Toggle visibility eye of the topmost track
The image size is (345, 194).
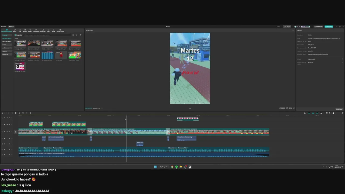(7, 118)
